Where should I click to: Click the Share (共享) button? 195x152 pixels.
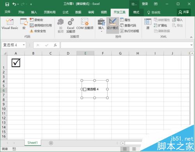coord(184,12)
